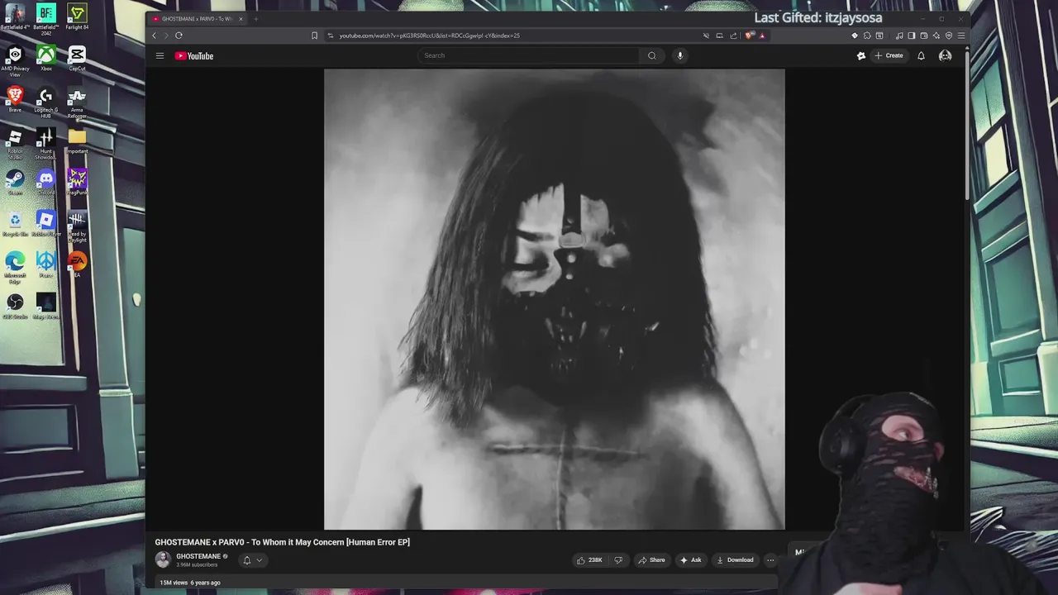
Task: Click the crossed-out eye icon in address bar
Action: pyautogui.click(x=706, y=36)
